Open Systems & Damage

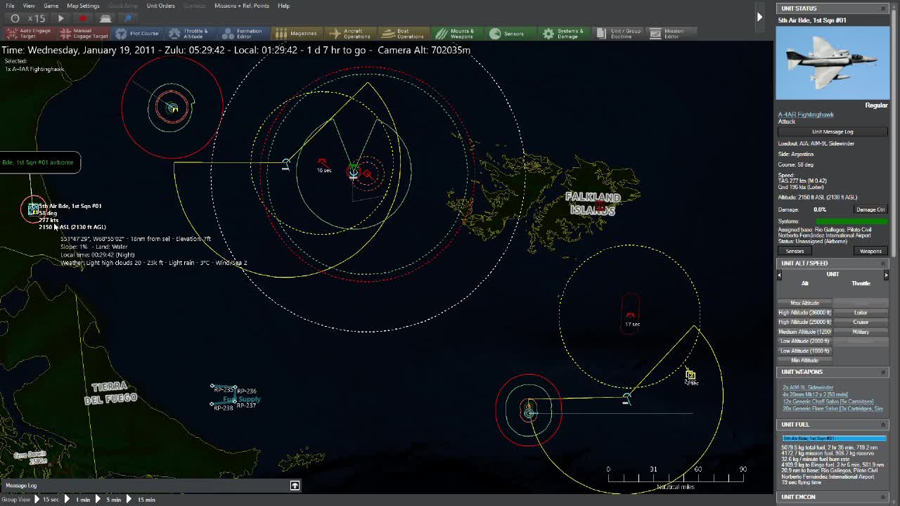563,33
